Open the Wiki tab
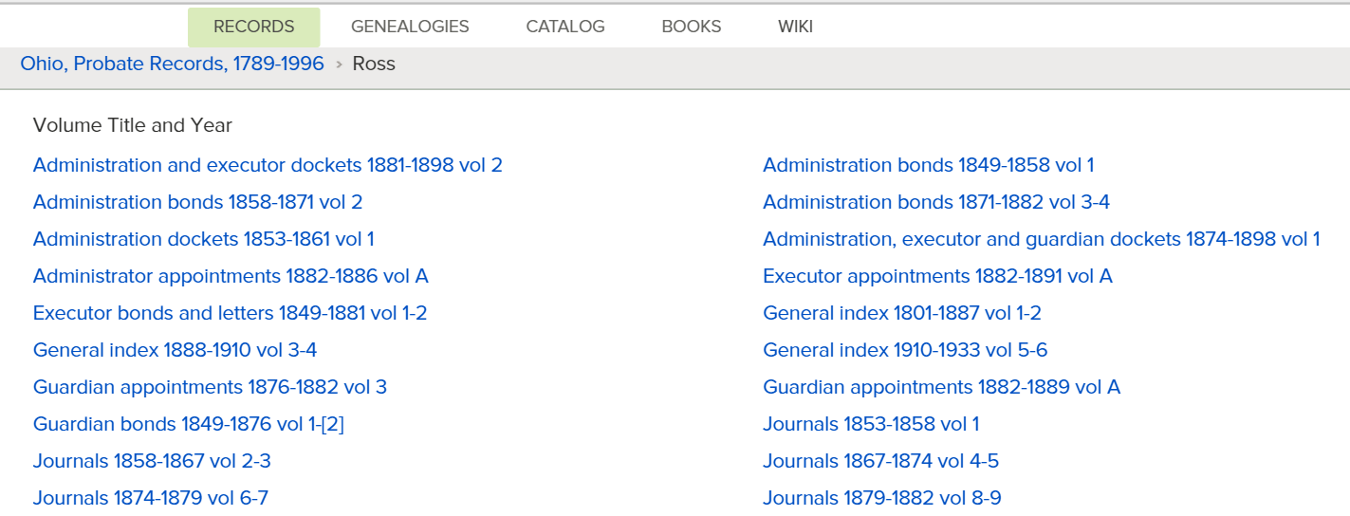Image resolution: width=1350 pixels, height=516 pixels. click(795, 27)
